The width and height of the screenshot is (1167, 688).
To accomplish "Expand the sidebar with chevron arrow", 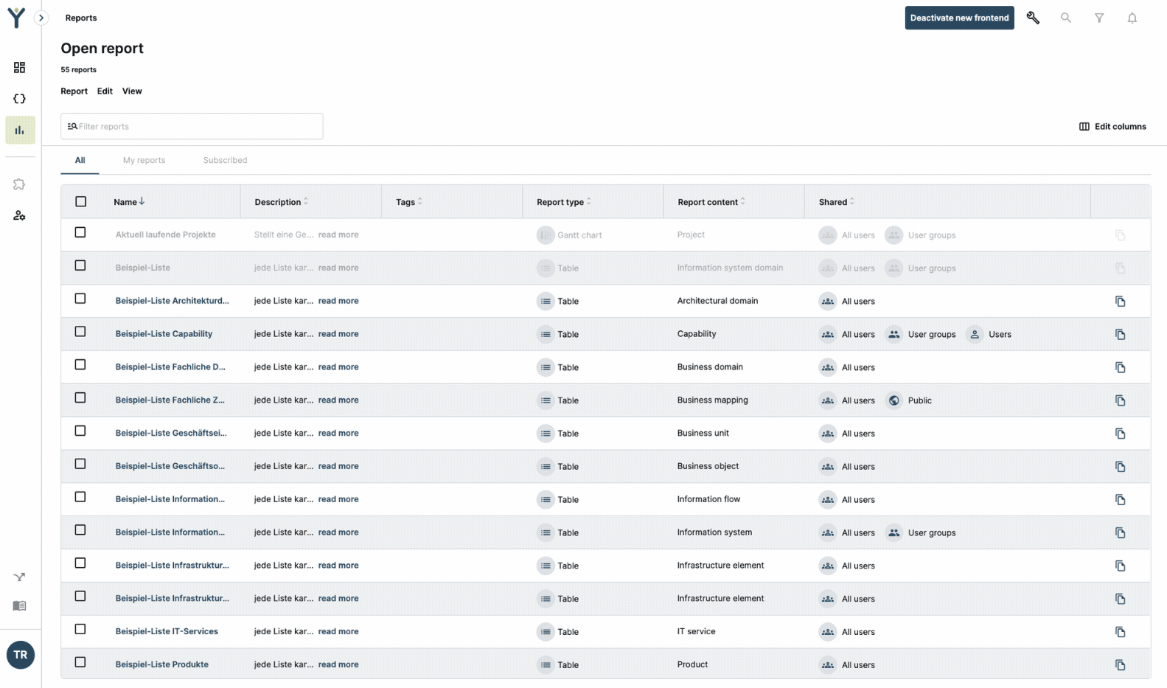I will pyautogui.click(x=41, y=18).
